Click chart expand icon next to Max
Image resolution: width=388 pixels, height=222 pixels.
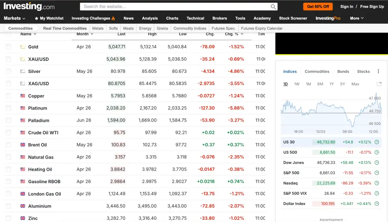(x=379, y=84)
